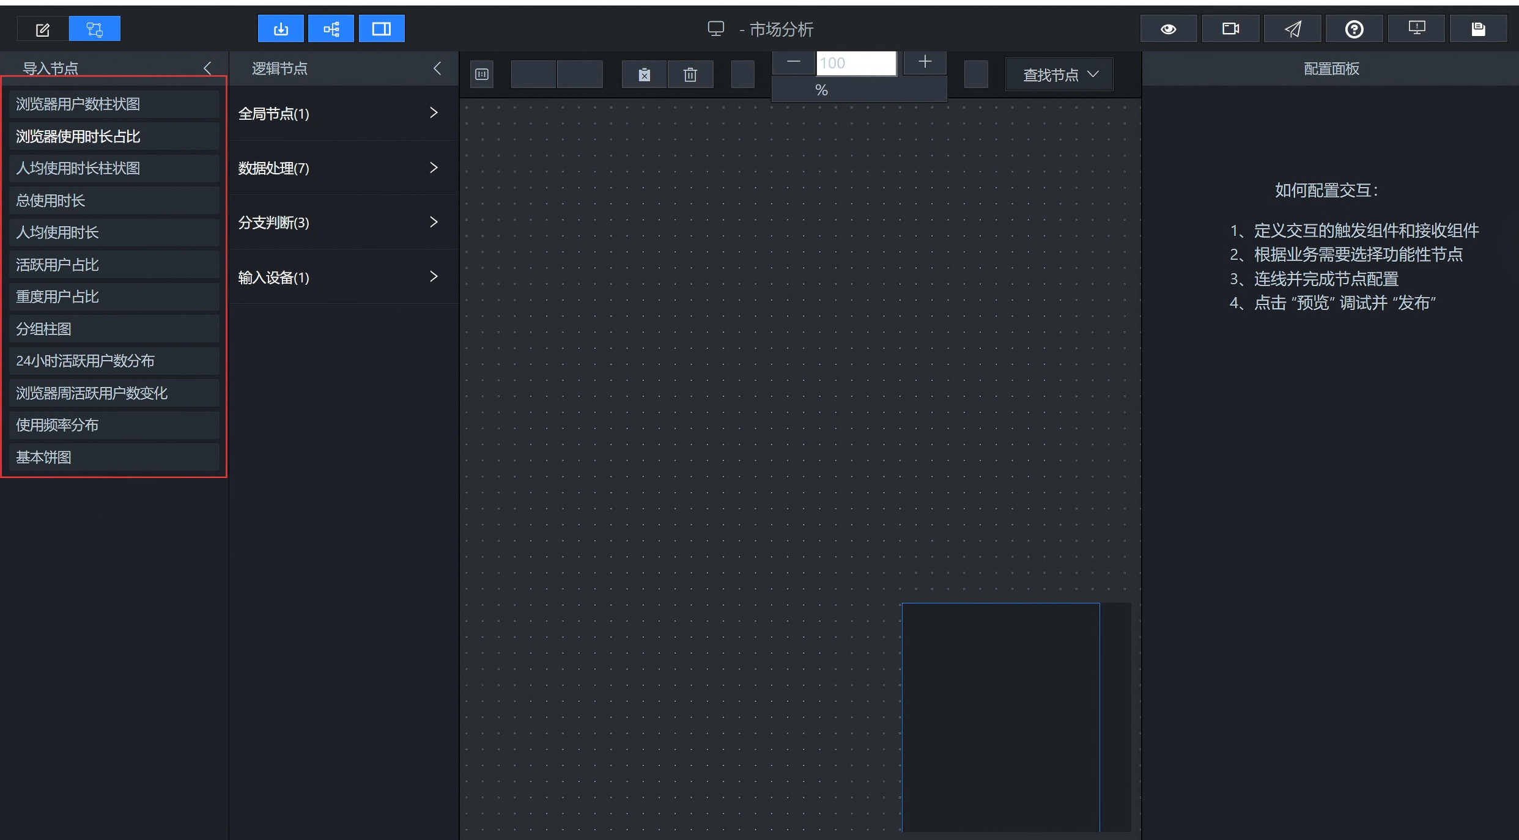Image resolution: width=1519 pixels, height=840 pixels.
Task: Click the trash can delete icon
Action: [690, 75]
